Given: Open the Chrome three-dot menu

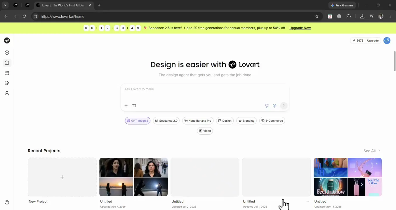Looking at the screenshot, I should pyautogui.click(x=390, y=16).
